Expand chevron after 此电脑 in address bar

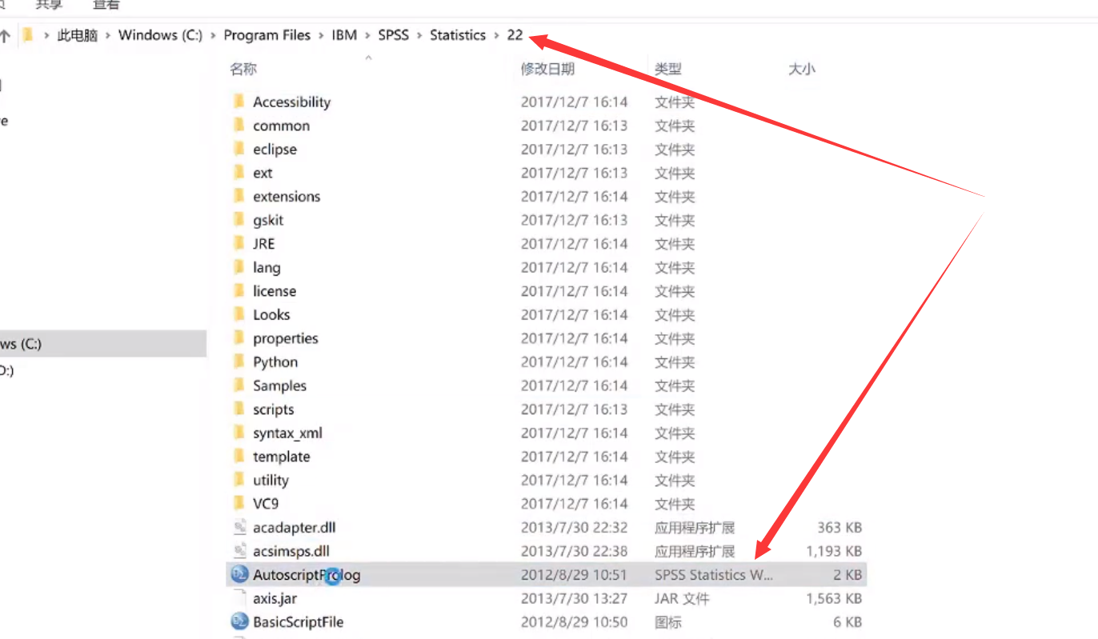pos(108,35)
